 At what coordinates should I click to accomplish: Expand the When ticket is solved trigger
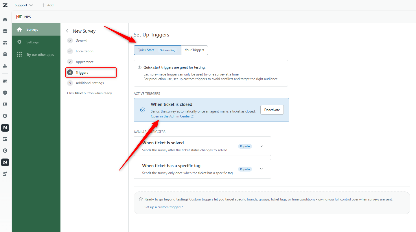(261, 146)
